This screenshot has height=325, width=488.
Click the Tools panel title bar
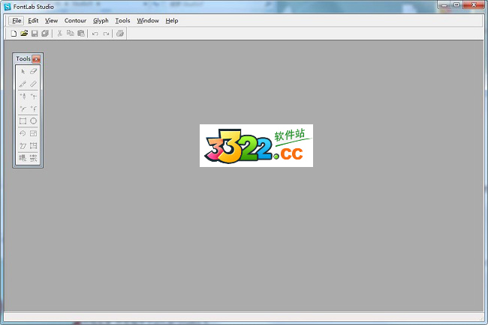(23, 58)
